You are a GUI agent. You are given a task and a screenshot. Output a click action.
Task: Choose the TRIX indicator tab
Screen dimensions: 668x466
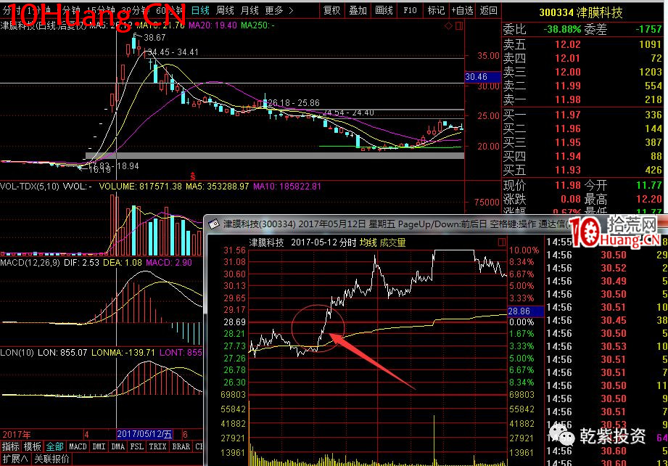point(157,446)
